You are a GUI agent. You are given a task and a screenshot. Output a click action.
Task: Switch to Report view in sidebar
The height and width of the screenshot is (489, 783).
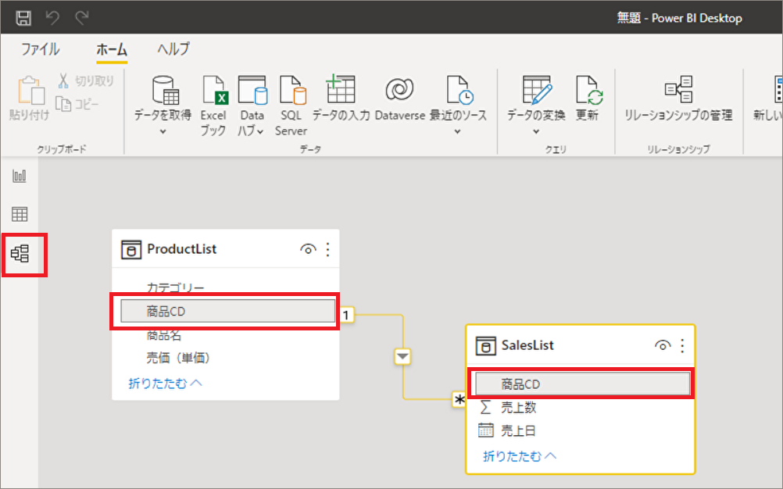(x=20, y=176)
